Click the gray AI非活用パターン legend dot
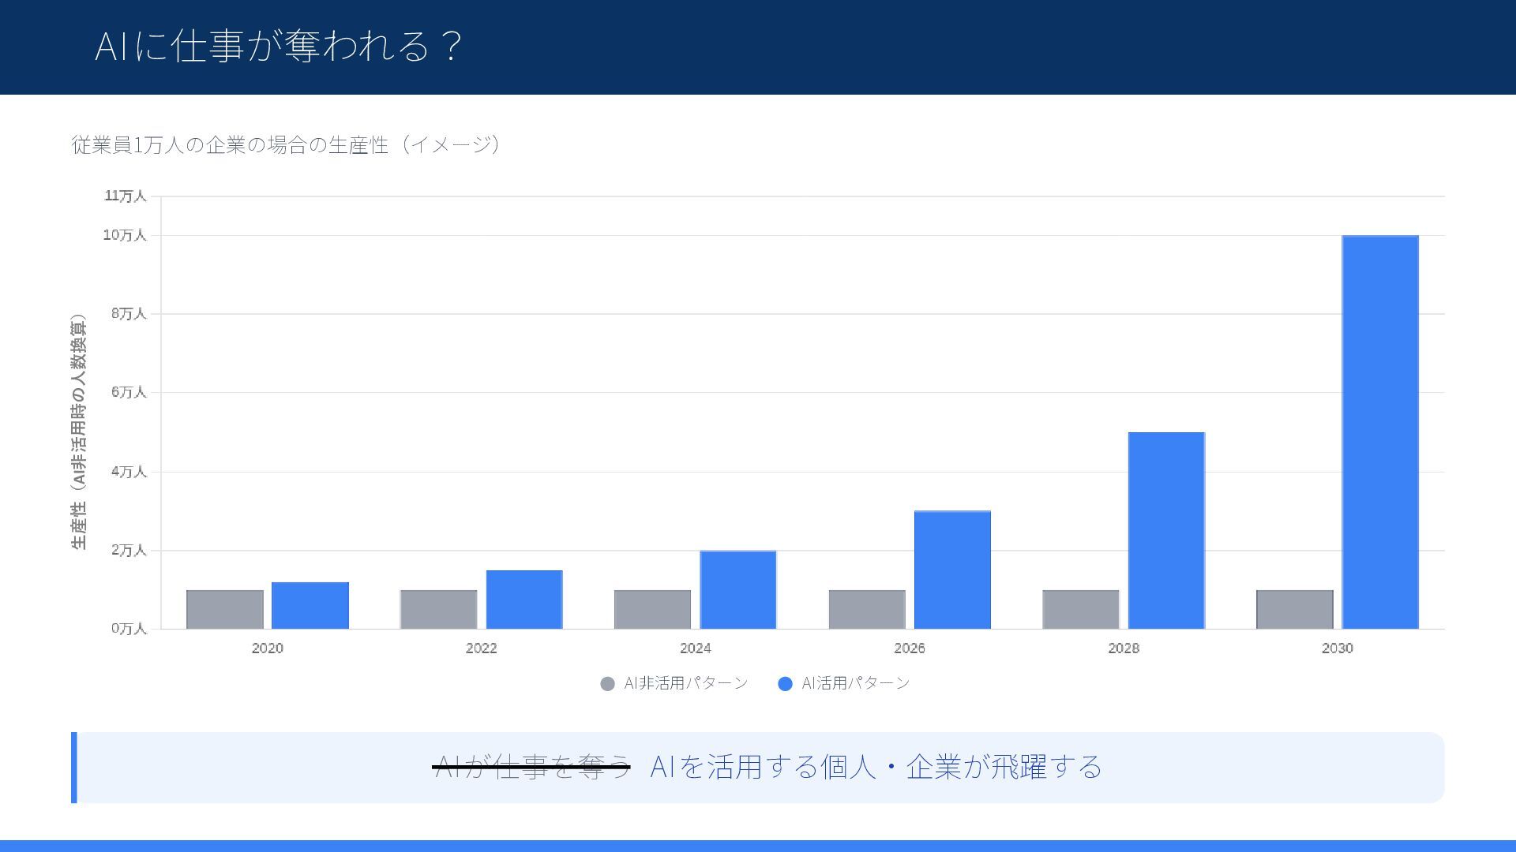Viewport: 1516px width, 852px height. click(x=607, y=684)
